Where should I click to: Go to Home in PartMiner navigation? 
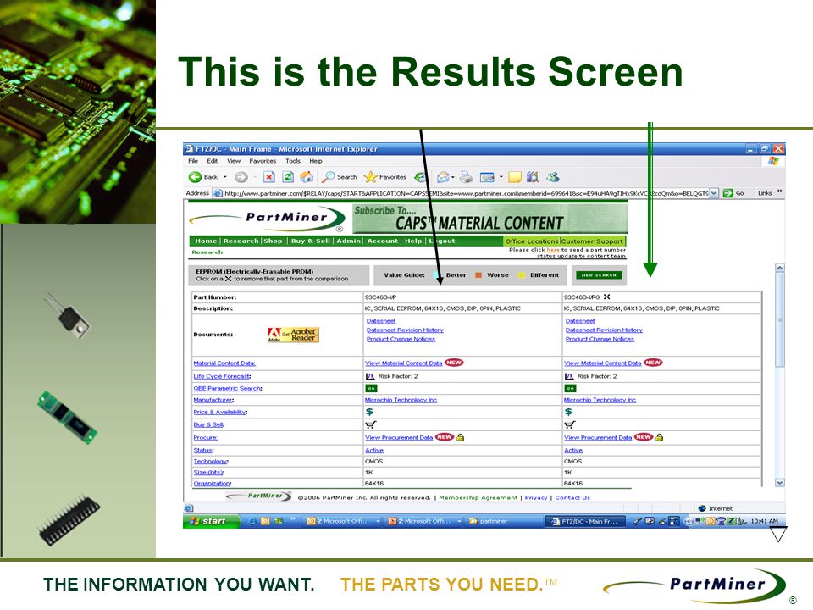[206, 241]
